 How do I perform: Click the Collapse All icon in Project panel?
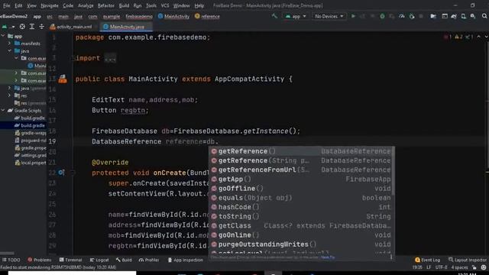[41, 27]
